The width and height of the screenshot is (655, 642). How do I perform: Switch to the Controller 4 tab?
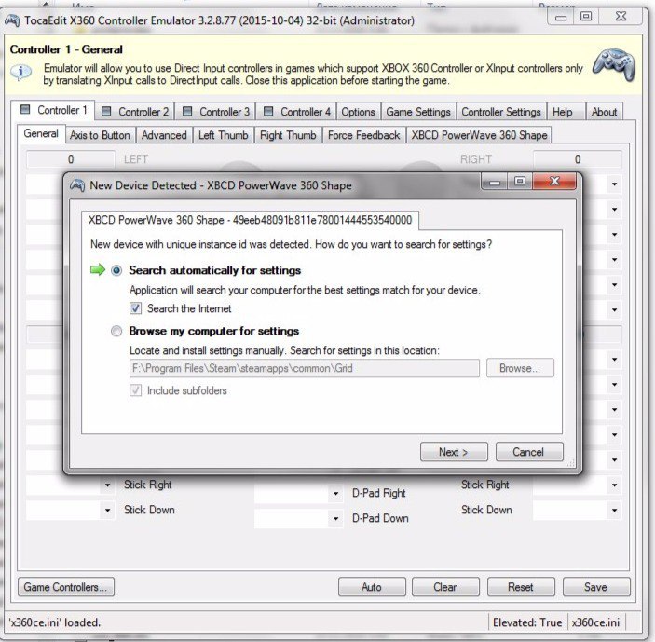pos(296,112)
